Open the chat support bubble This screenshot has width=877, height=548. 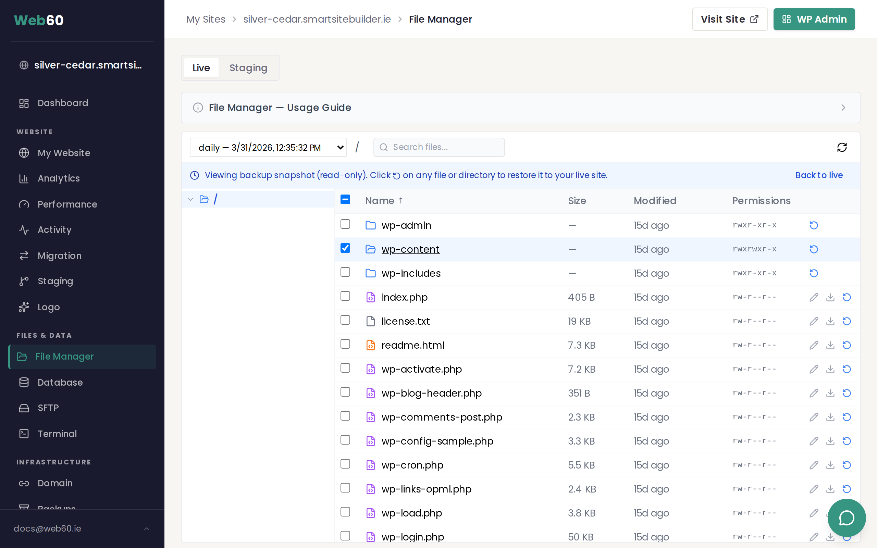tap(847, 518)
